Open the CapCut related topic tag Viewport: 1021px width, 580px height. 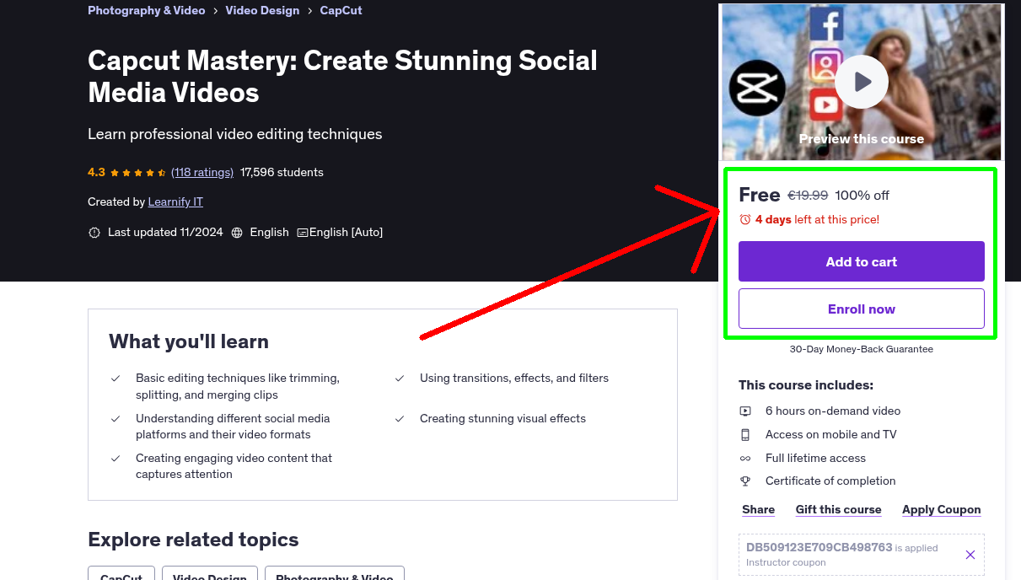click(x=121, y=573)
